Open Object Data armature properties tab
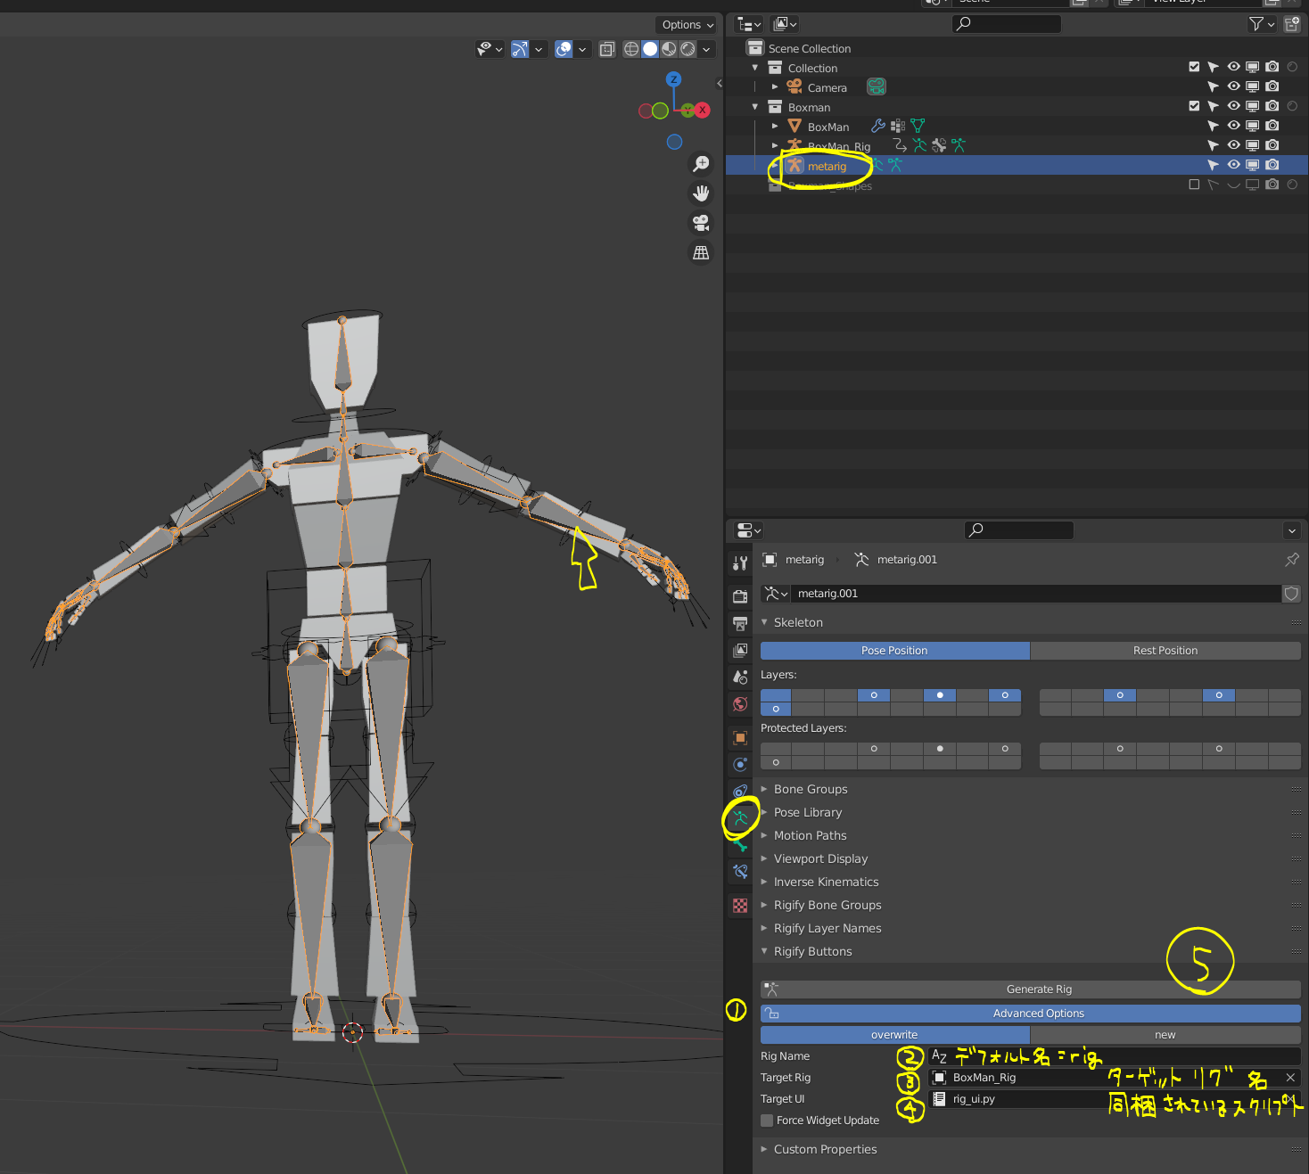The height and width of the screenshot is (1174, 1309). point(740,817)
